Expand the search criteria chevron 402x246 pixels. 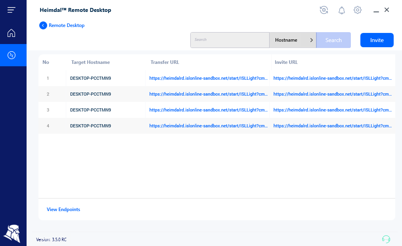pos(312,40)
